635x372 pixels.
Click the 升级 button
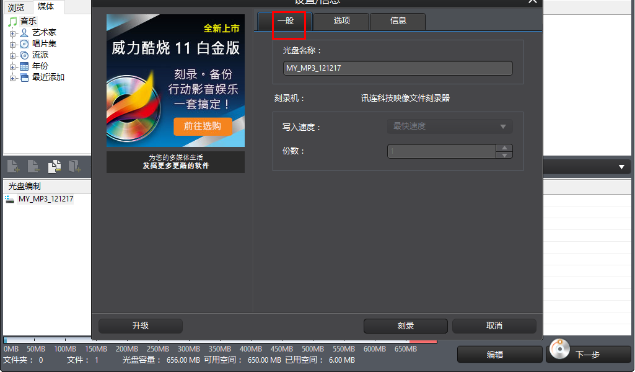(141, 325)
